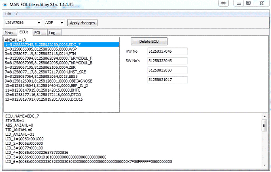Click the scroll down arrow in details pane
This screenshot has width=271, height=172.
(264, 165)
